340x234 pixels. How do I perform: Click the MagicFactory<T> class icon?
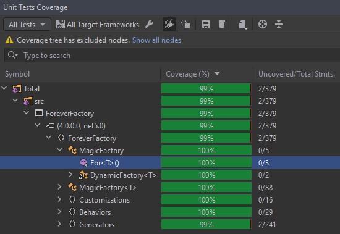(x=72, y=187)
